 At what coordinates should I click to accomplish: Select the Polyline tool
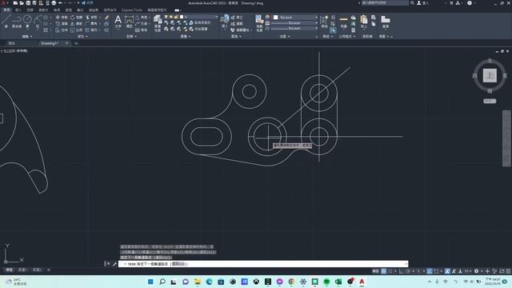point(16,21)
